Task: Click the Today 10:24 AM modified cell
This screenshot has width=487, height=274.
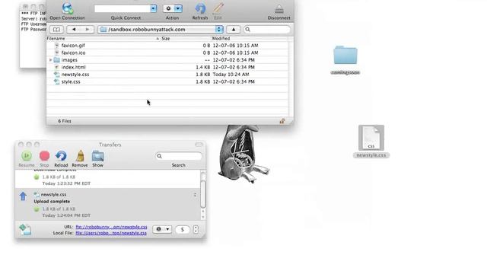Action: point(231,75)
